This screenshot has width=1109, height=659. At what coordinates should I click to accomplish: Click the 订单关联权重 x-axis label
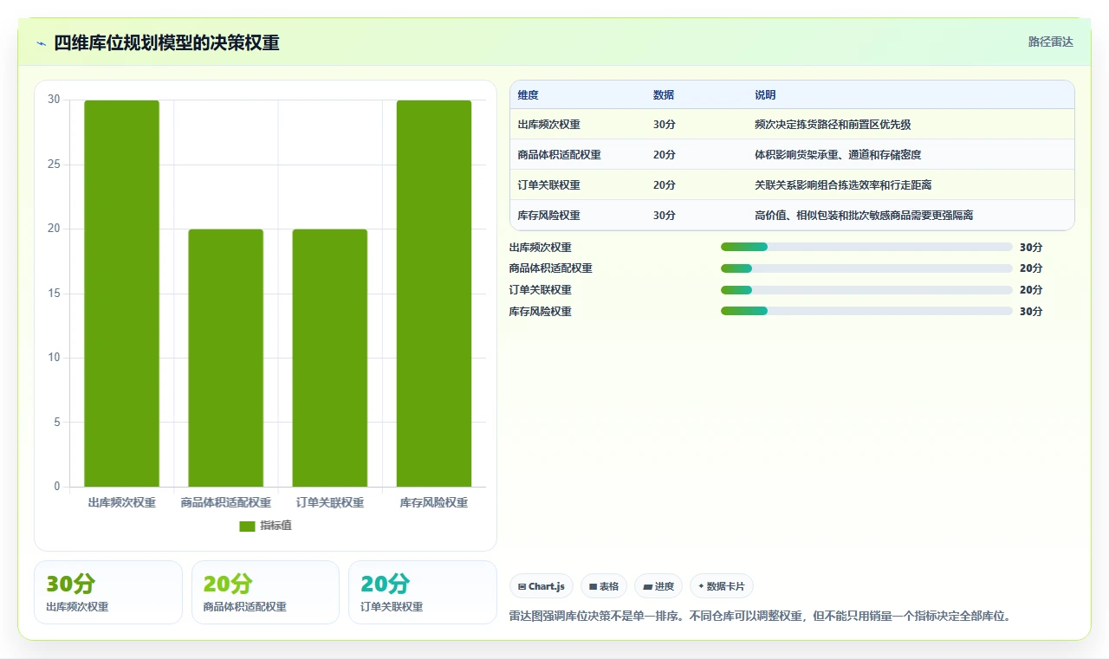click(x=329, y=503)
